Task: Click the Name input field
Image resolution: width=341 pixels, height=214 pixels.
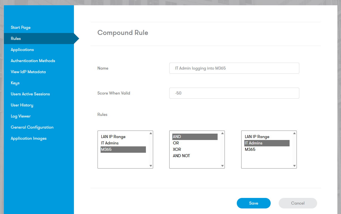Action: coord(234,68)
